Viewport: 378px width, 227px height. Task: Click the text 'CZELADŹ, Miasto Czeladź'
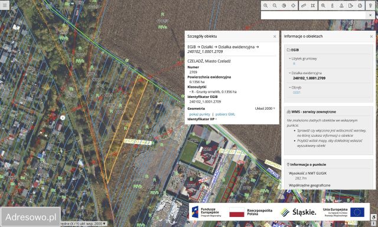pos(209,61)
